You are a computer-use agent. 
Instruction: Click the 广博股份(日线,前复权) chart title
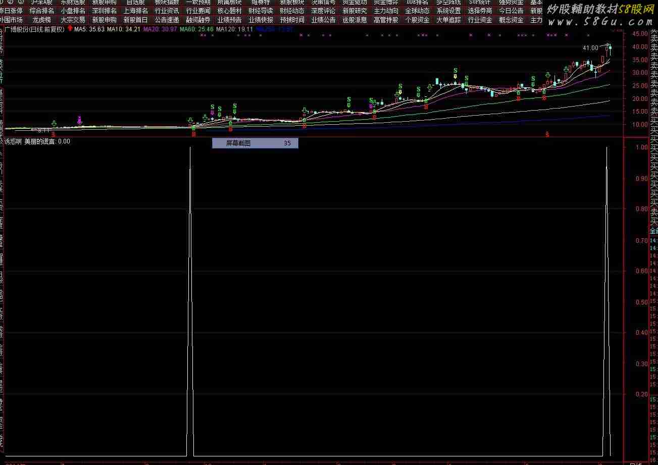click(x=35, y=29)
